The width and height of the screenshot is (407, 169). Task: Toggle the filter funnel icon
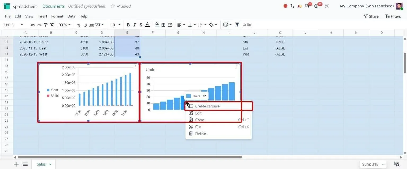pos(237,25)
